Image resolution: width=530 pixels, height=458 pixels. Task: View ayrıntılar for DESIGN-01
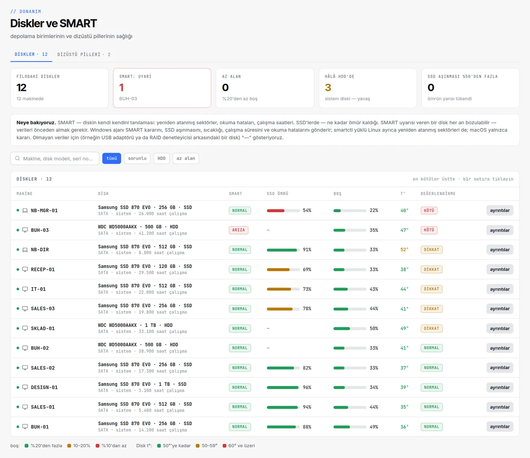[500, 387]
